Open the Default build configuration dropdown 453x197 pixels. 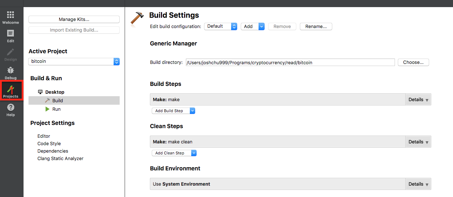220,26
